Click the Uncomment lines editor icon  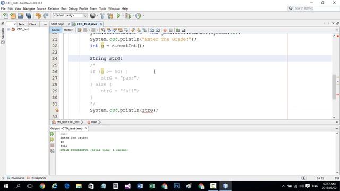(184, 30)
